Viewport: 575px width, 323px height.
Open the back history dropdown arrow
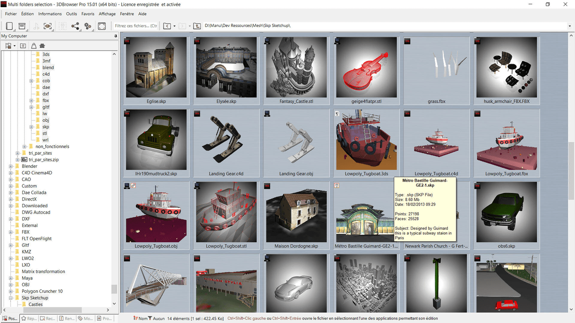174,26
